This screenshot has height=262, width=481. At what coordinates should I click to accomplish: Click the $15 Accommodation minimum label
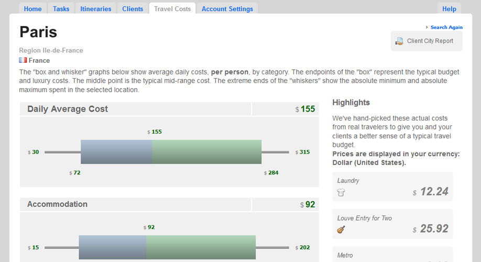[x=34, y=247]
